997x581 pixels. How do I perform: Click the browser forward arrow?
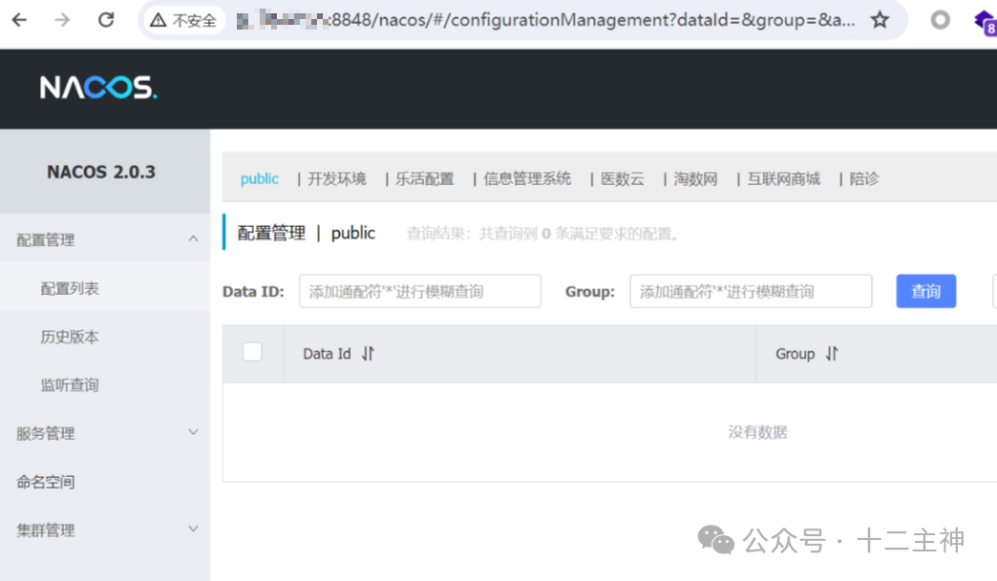tap(62, 20)
